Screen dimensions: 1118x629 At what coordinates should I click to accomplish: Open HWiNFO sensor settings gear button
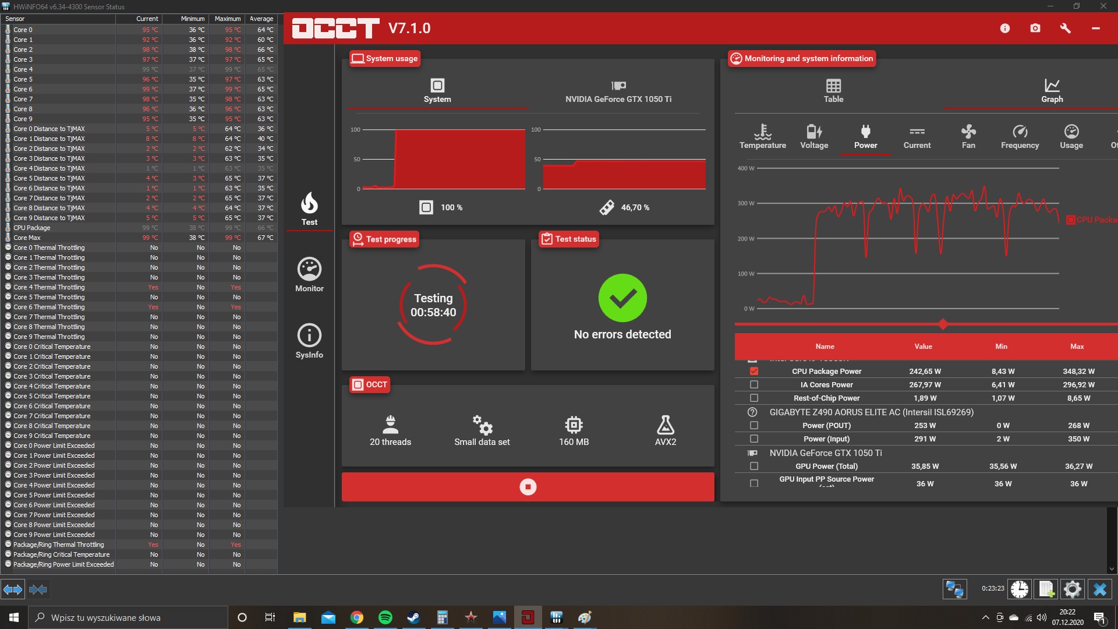click(1072, 589)
